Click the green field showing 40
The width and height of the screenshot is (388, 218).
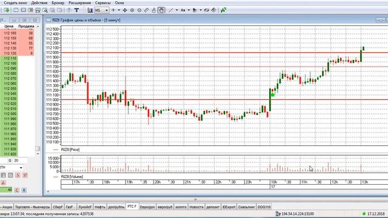6,190
